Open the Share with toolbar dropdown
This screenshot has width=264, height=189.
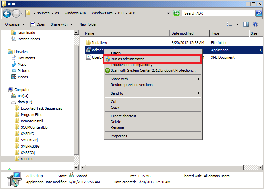(62, 24)
